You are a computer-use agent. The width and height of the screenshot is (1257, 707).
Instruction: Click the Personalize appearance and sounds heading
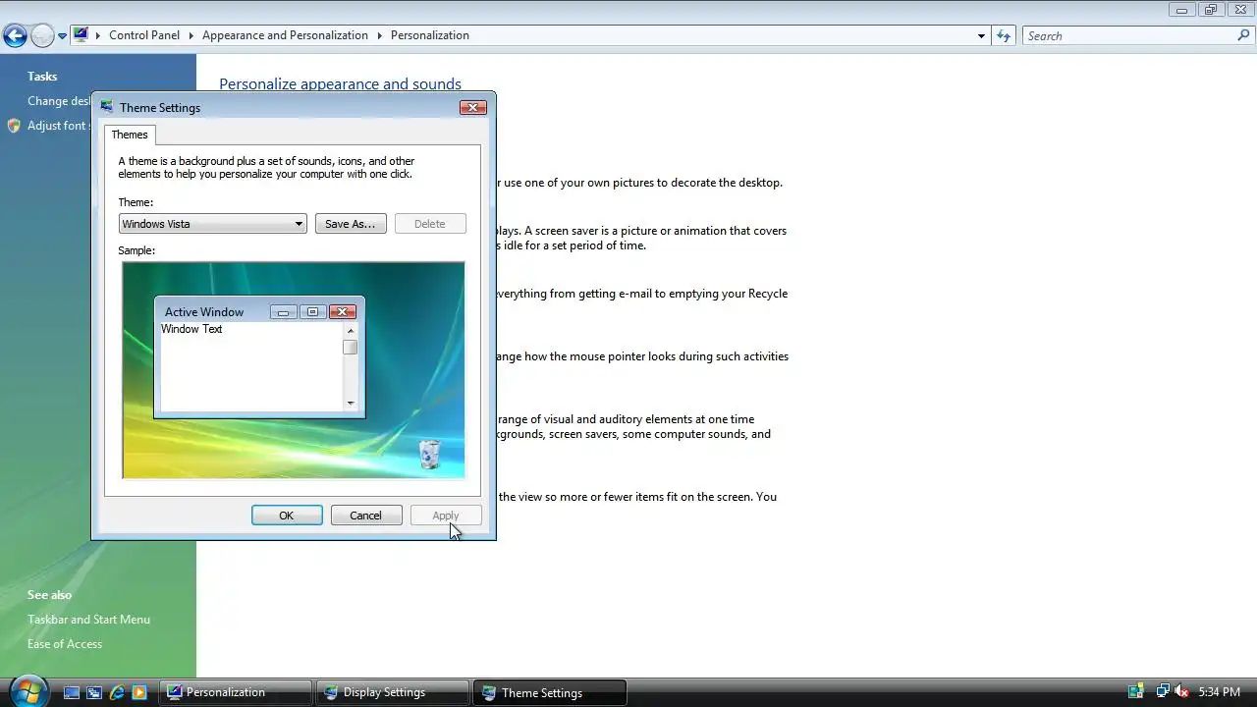[x=340, y=84]
